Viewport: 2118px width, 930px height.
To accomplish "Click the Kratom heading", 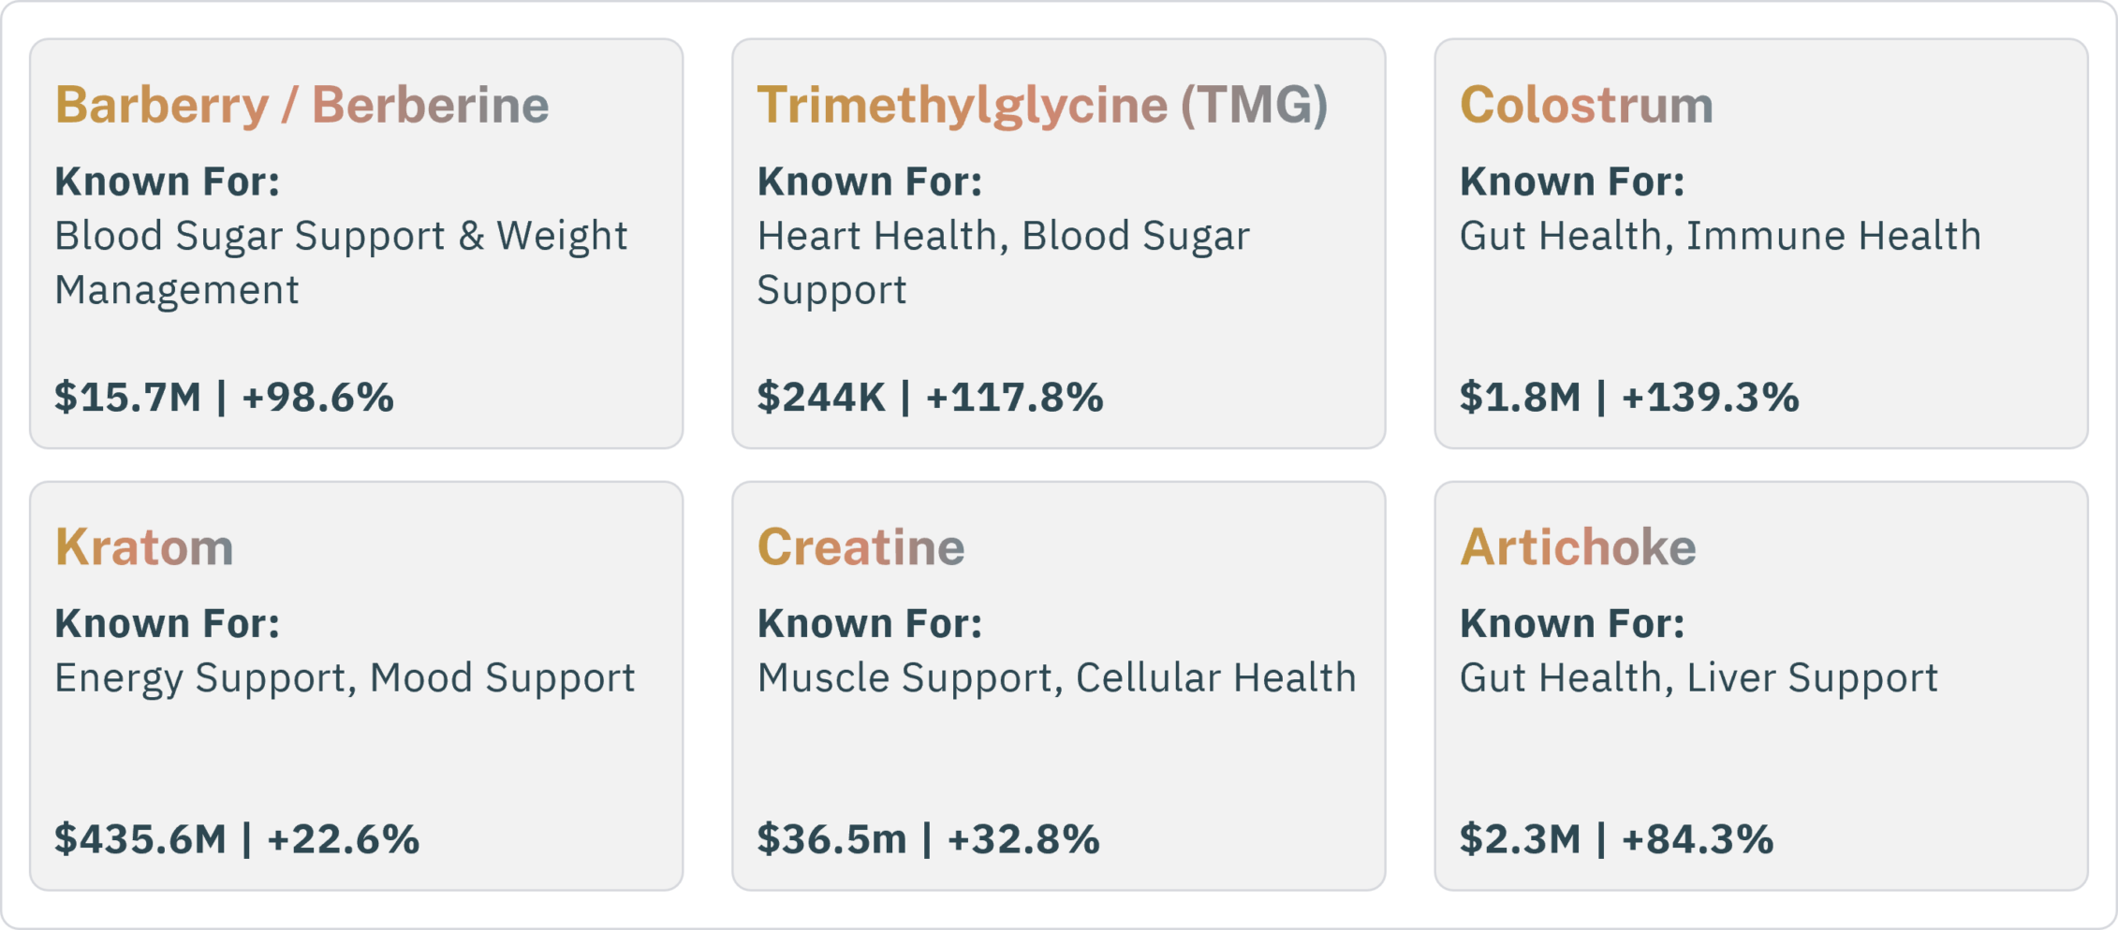I will 143,547.
